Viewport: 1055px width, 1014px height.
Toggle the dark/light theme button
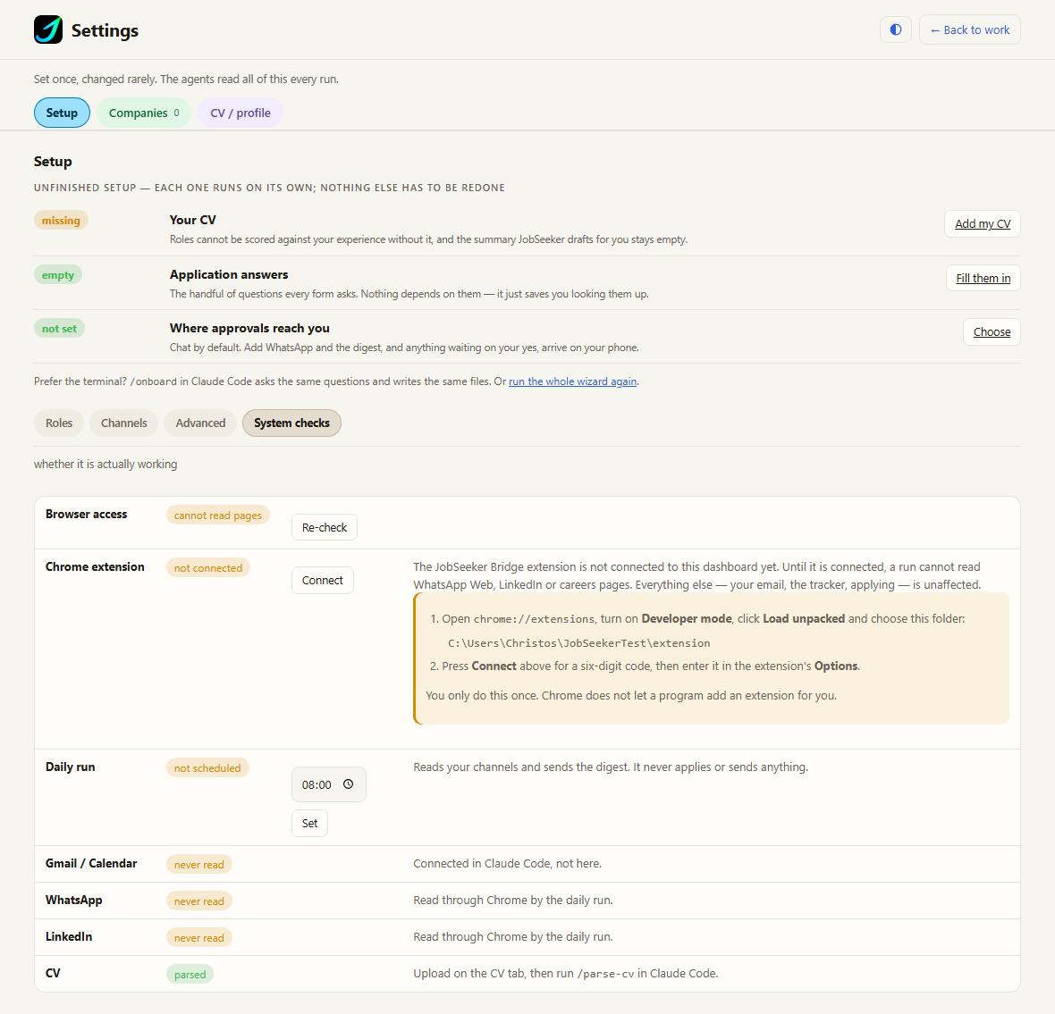(896, 29)
